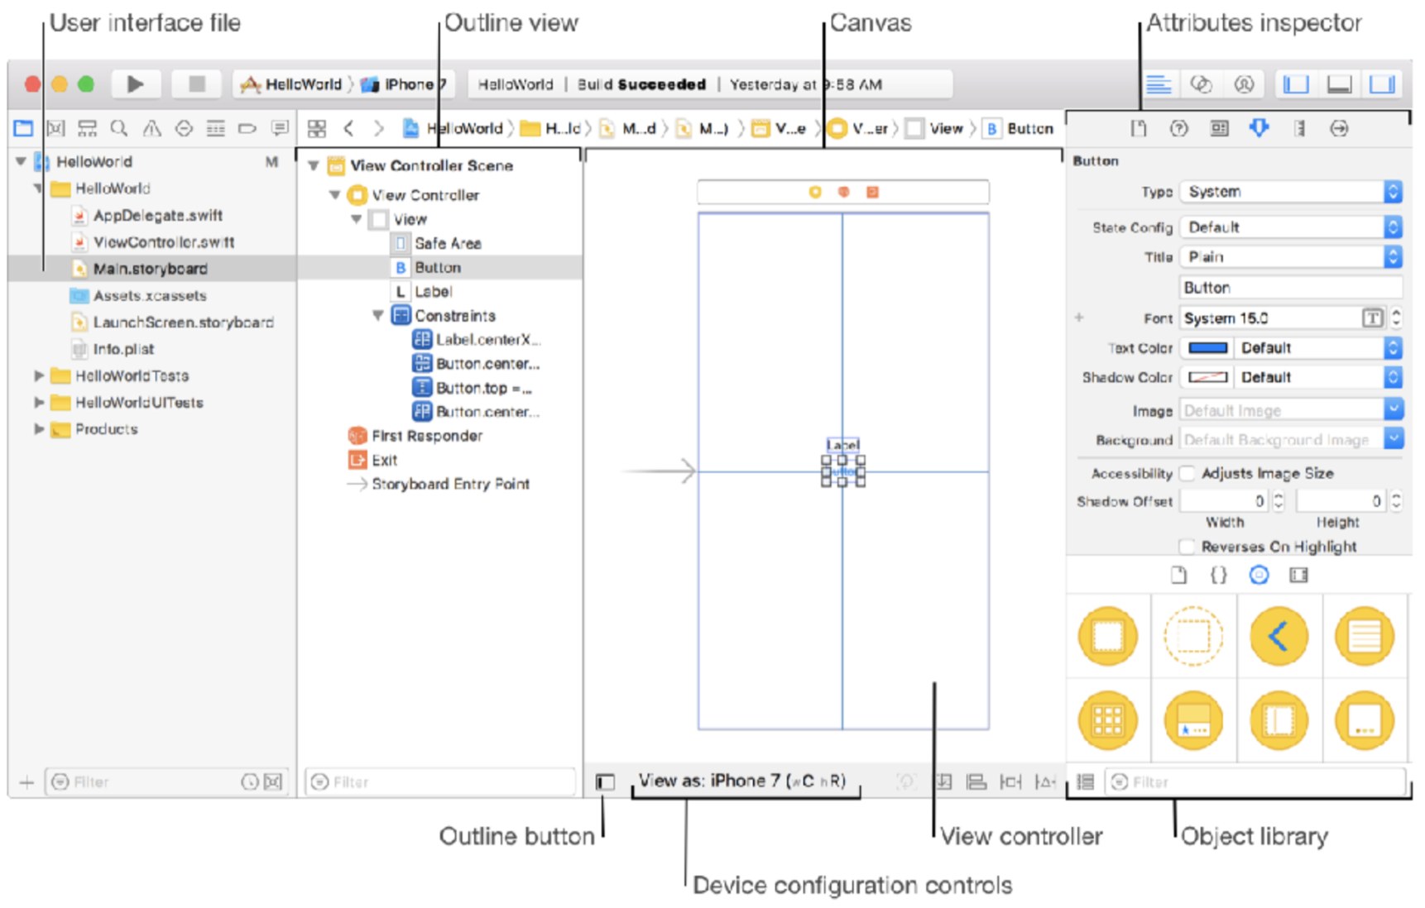Toggle the Debug area visibility
1425x908 pixels.
coord(1339,84)
